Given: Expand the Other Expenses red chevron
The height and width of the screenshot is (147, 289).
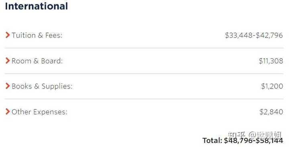Looking at the screenshot, I should (x=8, y=111).
